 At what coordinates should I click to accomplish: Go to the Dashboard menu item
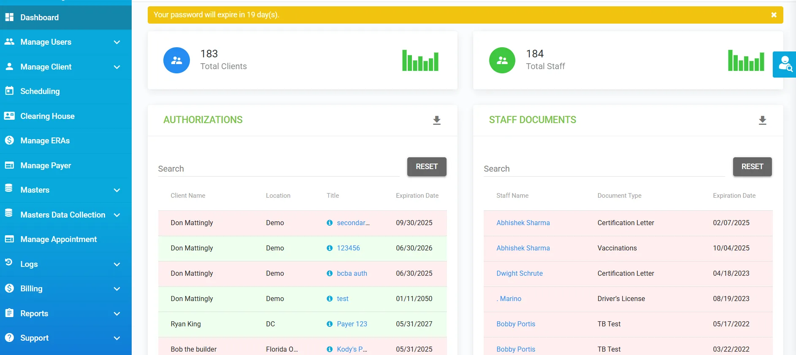[66, 17]
